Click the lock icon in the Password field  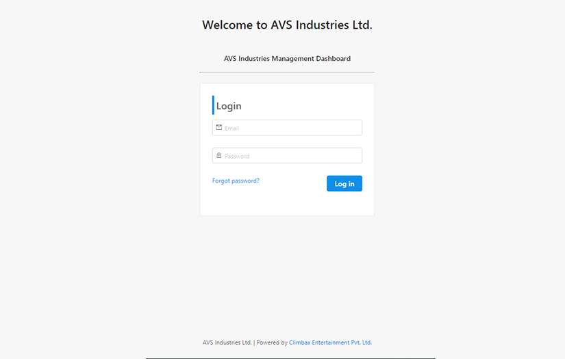(218, 155)
